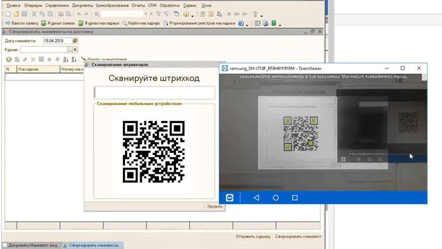442x249 pixels.
Task: Tap Android Home circle in TeamViewer
Action: click(276, 198)
